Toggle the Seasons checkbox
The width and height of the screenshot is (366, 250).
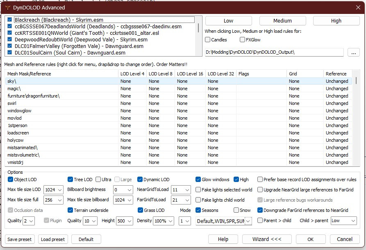tap(198, 210)
